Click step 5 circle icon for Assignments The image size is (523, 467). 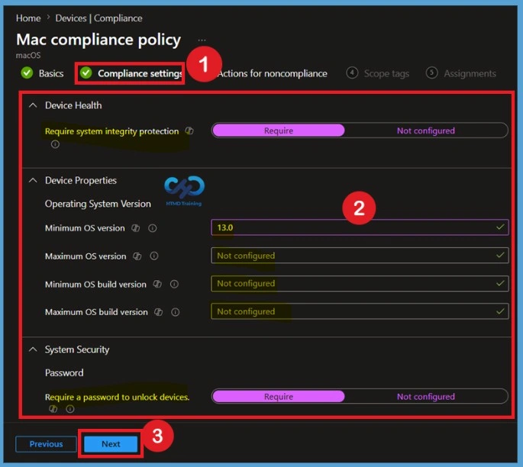431,72
